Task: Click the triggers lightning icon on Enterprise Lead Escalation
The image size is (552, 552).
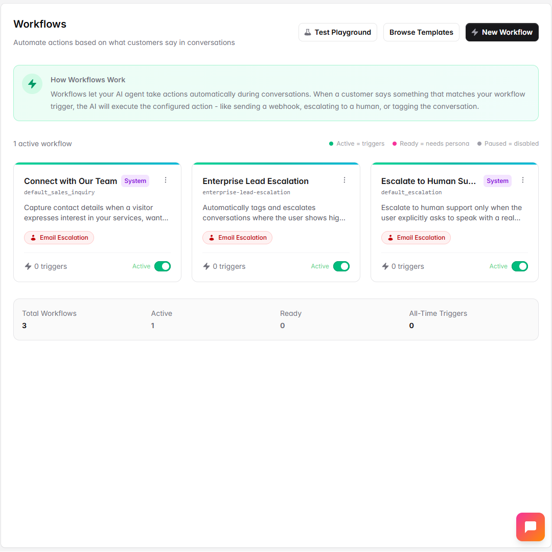Action: (x=206, y=266)
